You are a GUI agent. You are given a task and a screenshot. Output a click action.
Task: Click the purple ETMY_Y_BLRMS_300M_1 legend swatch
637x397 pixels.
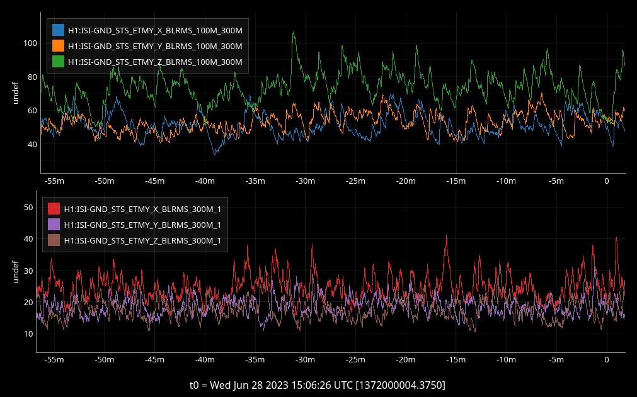(x=54, y=225)
